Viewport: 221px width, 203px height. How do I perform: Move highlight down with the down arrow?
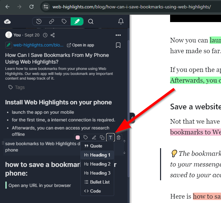(124, 153)
